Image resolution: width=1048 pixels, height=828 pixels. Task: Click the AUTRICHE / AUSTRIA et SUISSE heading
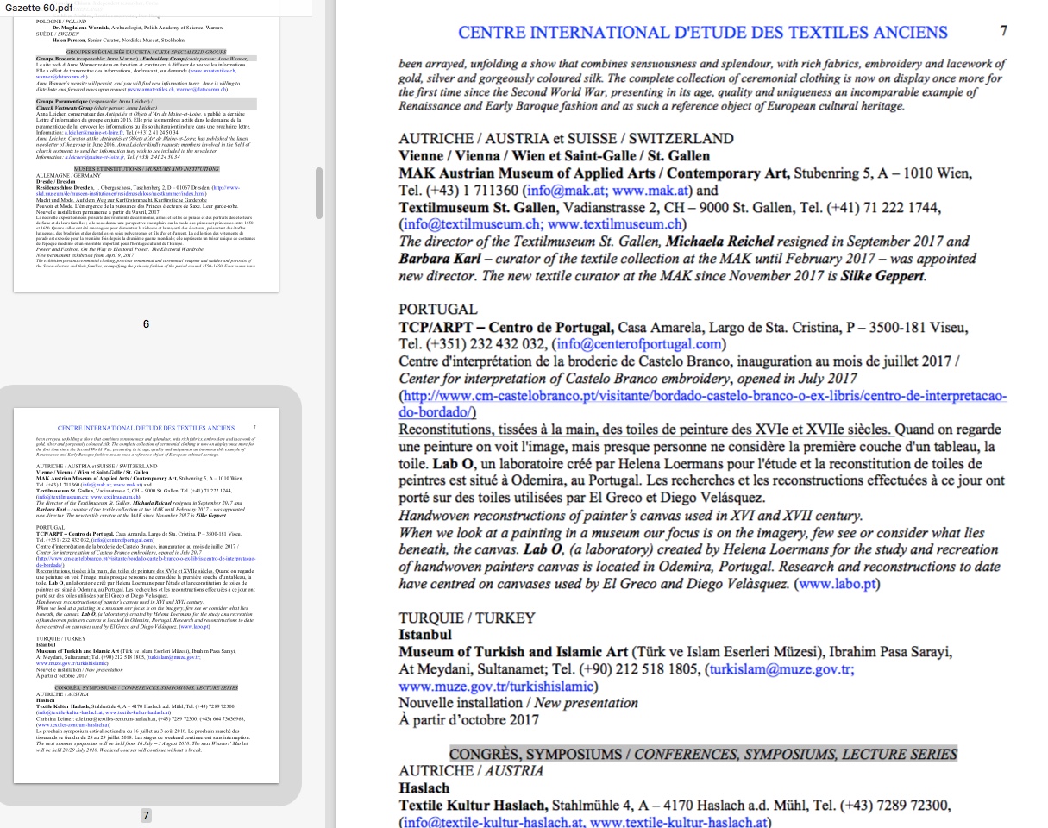[x=566, y=139]
